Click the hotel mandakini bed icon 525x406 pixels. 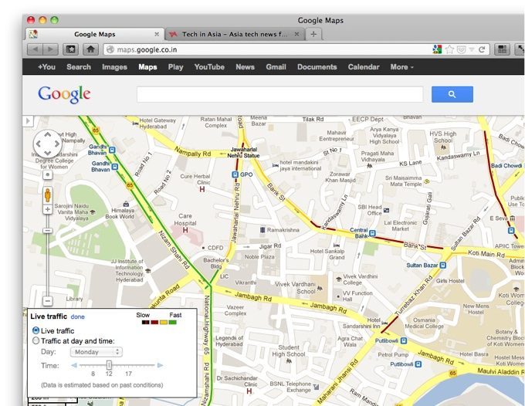(x=275, y=165)
